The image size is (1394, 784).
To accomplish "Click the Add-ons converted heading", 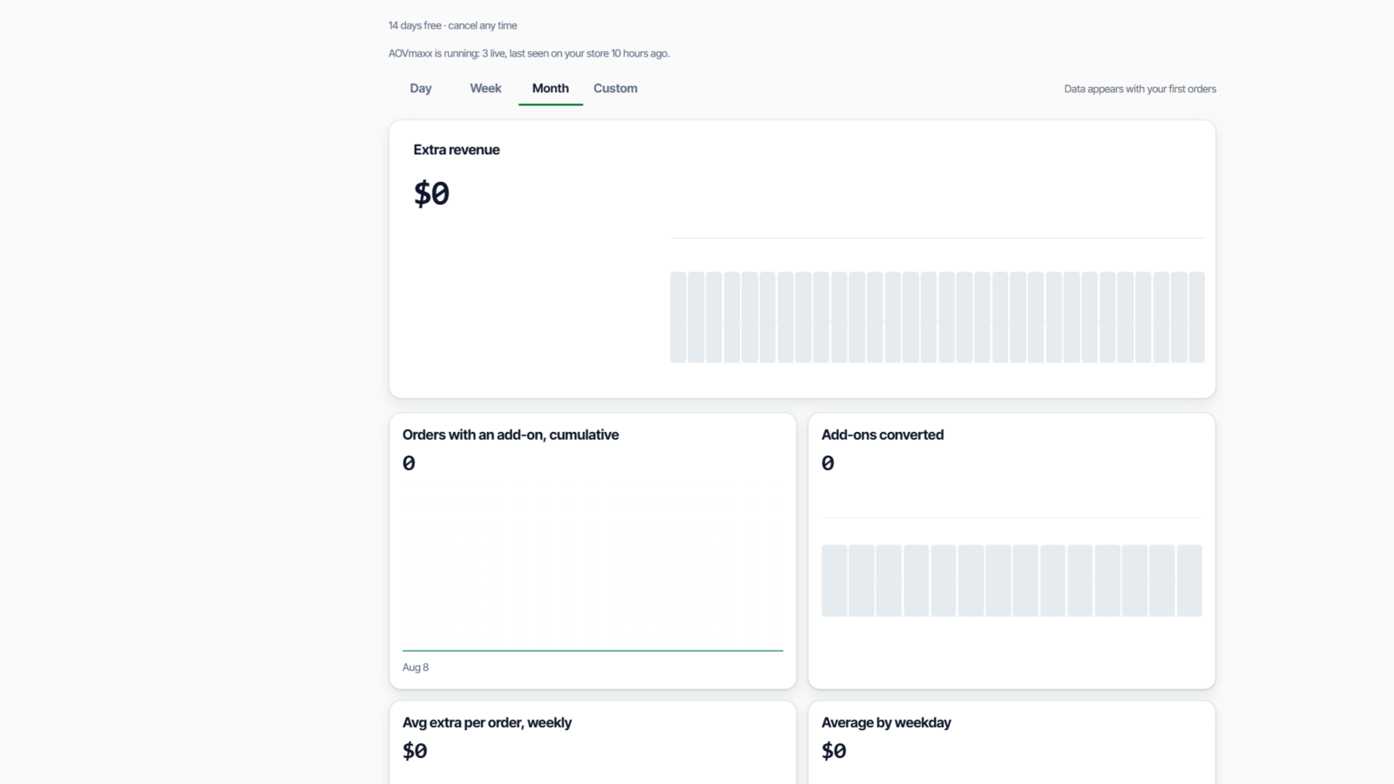I will tap(883, 435).
